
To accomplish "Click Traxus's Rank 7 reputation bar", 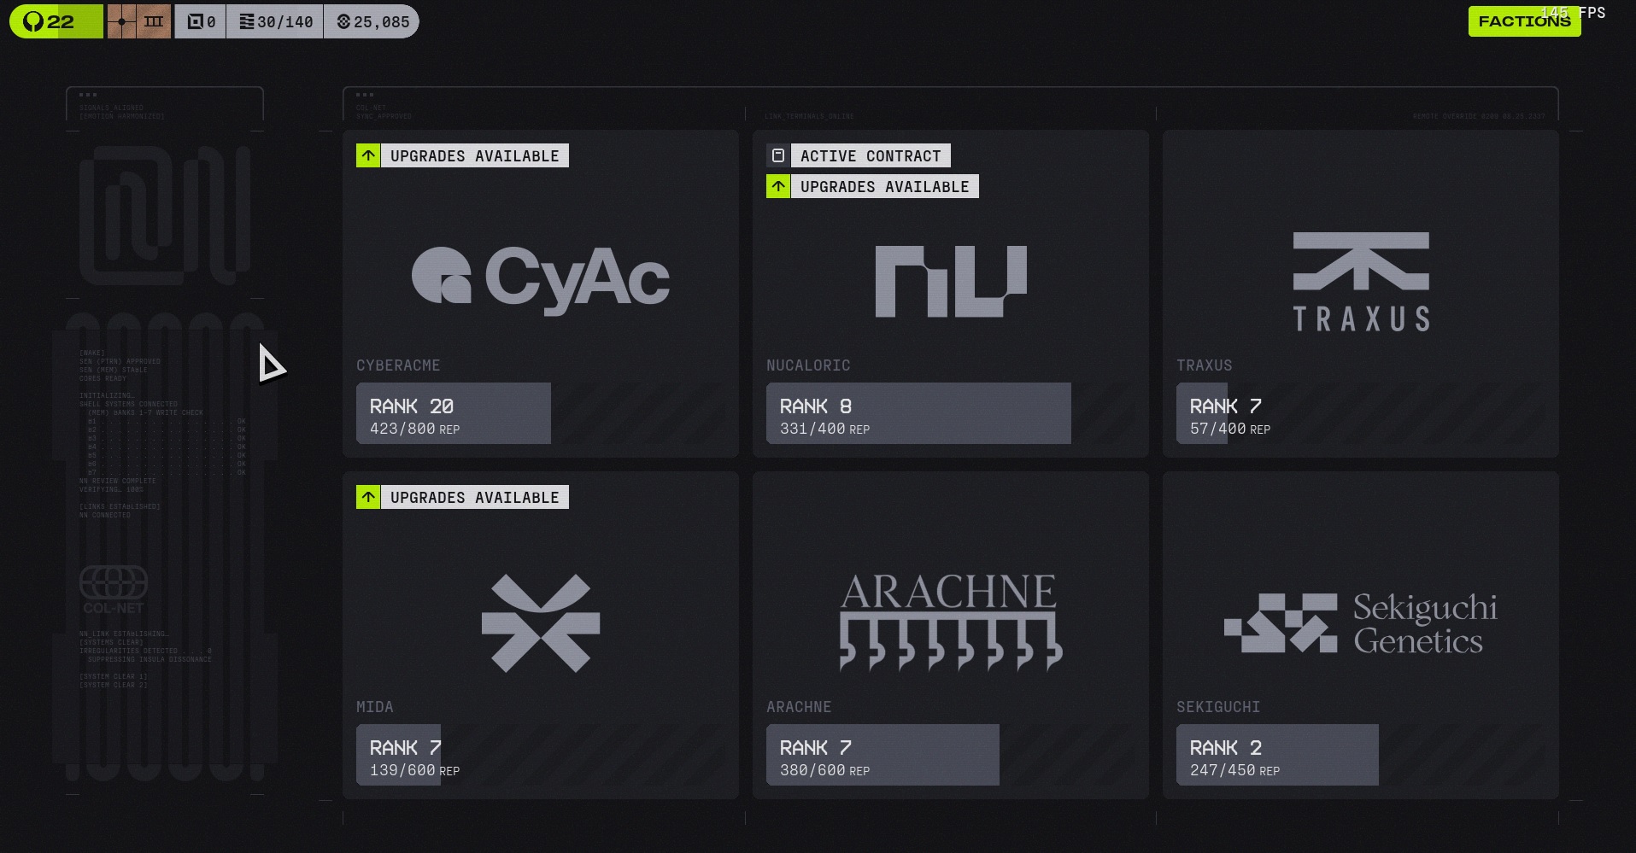I will click(x=1361, y=413).
